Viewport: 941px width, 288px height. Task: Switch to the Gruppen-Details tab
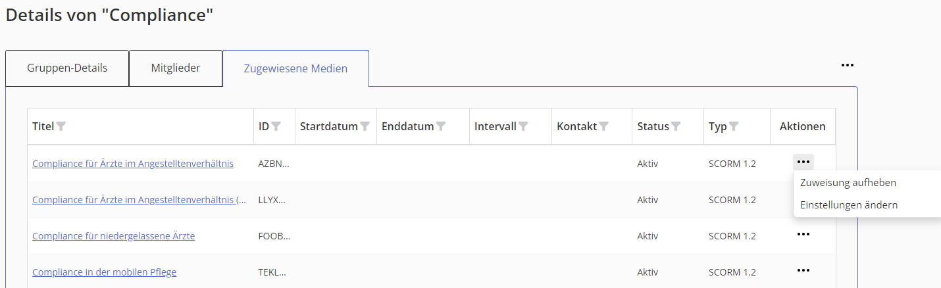[67, 68]
